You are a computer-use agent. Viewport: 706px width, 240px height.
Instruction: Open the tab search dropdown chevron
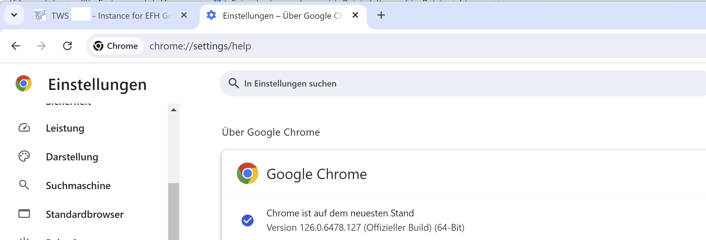point(14,15)
